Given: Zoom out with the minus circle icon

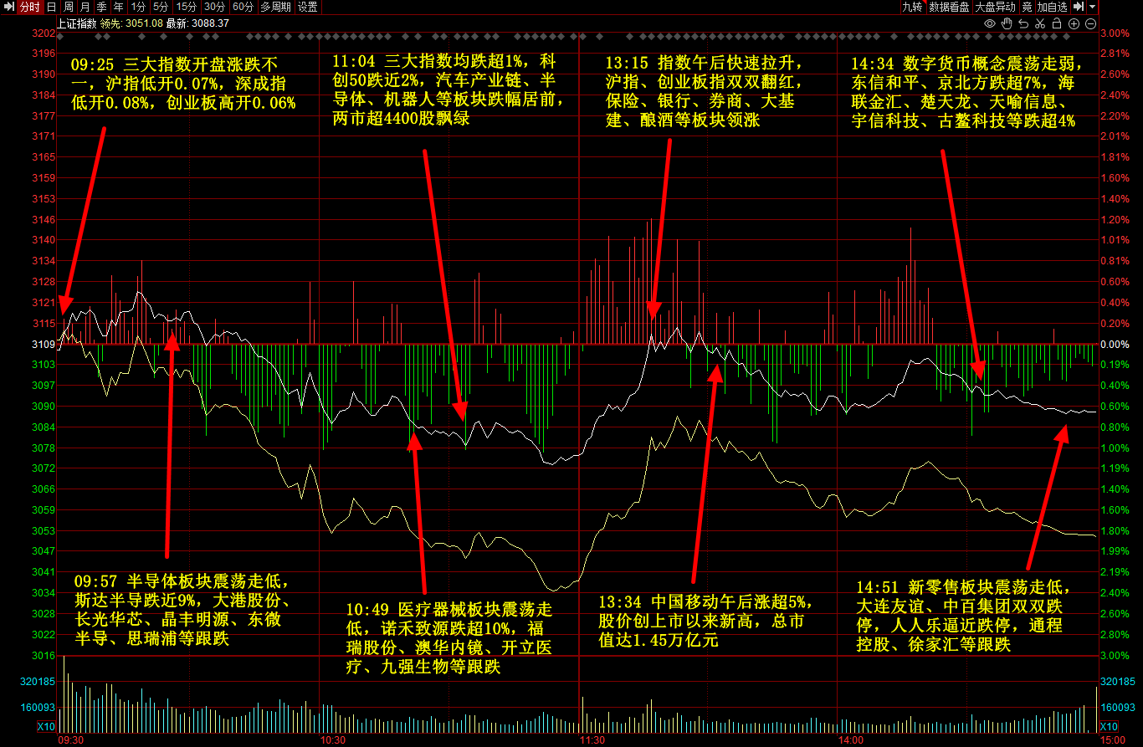Looking at the screenshot, I should pos(1090,23).
